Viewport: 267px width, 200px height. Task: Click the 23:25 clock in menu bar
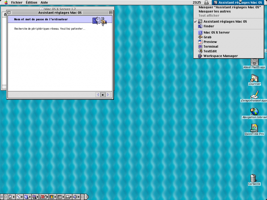coord(197,2)
